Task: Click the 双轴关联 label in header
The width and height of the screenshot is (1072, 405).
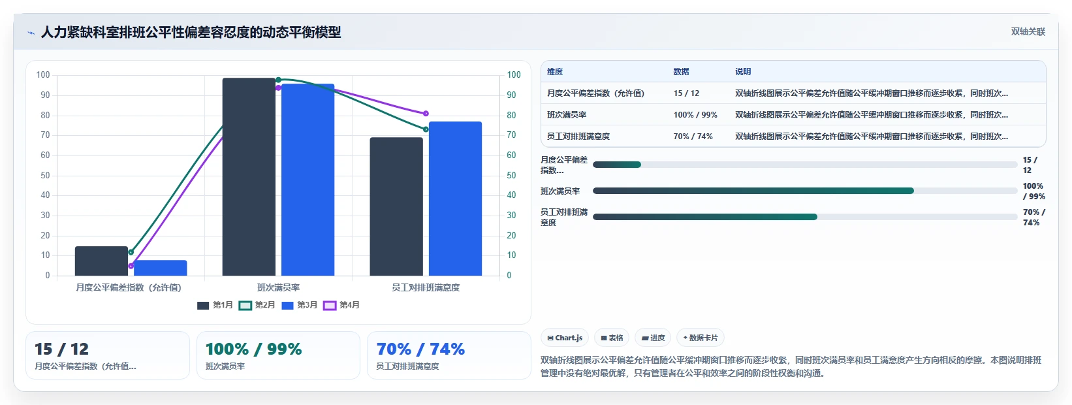Action: point(1028,31)
